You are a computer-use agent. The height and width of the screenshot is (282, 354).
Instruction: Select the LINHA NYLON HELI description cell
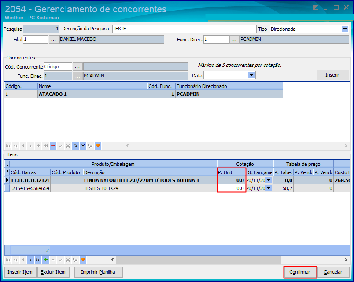pos(150,180)
